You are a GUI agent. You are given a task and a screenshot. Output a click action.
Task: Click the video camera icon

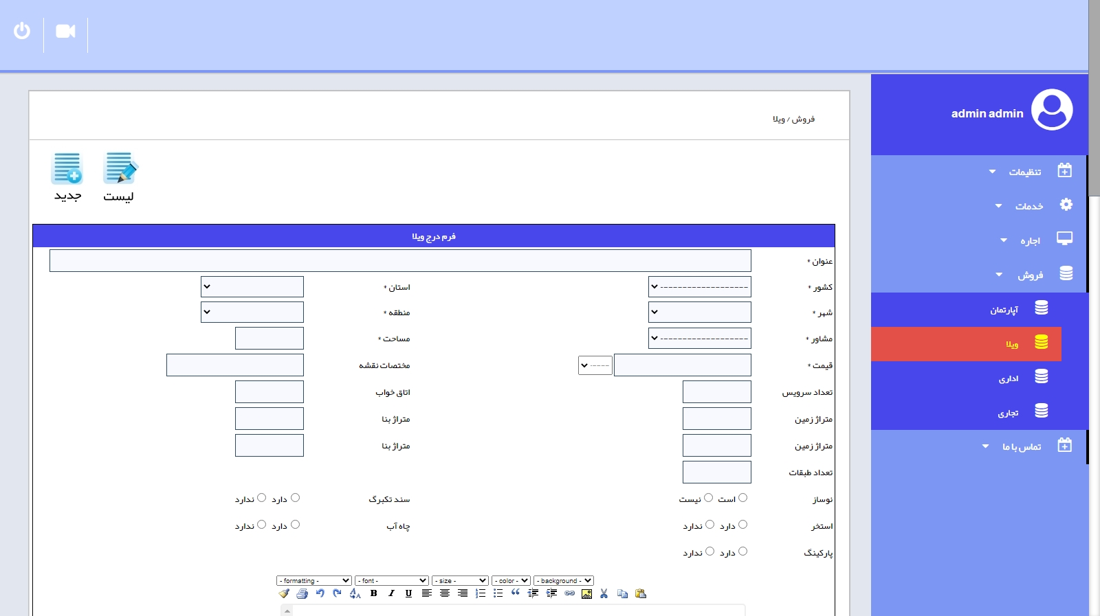point(65,32)
